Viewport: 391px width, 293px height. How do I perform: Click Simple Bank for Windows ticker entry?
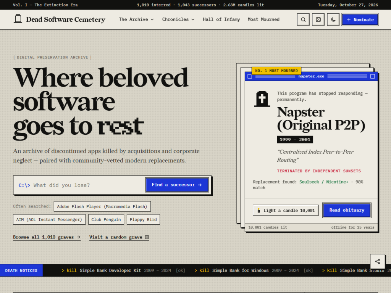[x=254, y=270]
